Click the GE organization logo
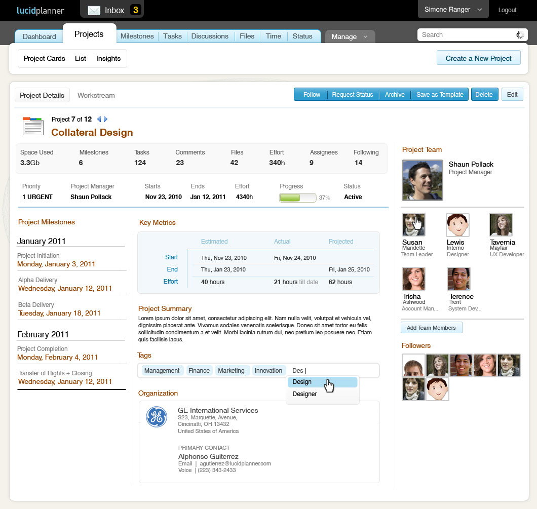 click(x=157, y=417)
